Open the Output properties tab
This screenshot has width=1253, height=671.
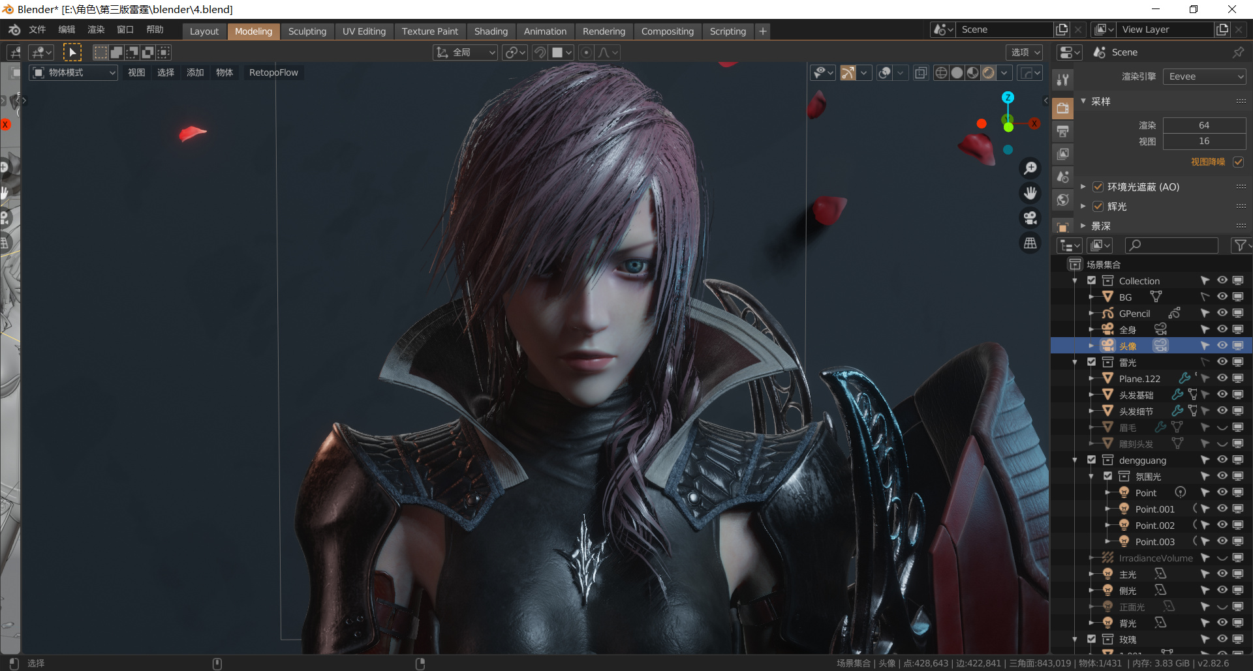(x=1063, y=131)
